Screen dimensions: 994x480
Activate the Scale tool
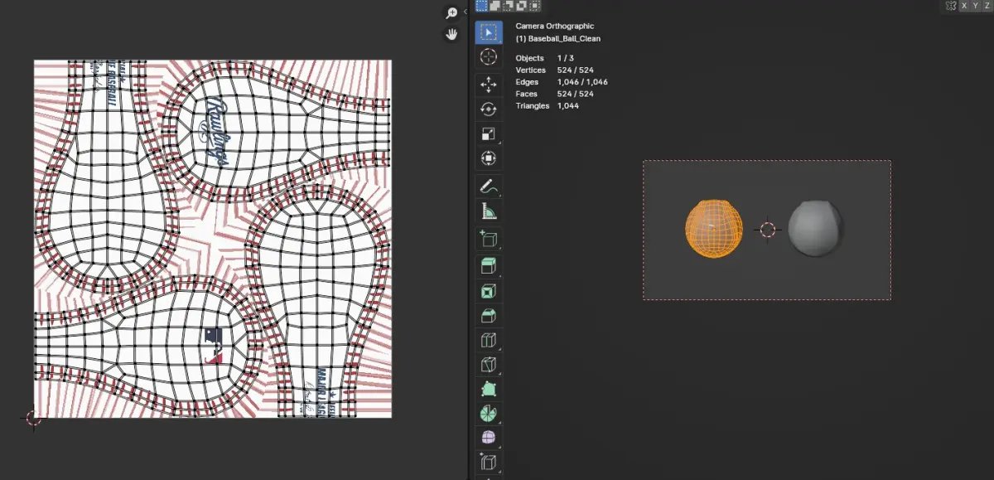[x=488, y=133]
